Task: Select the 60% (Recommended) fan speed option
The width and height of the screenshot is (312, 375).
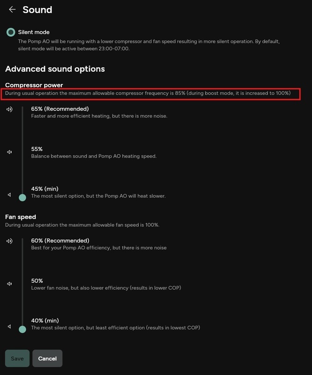Action: [60, 240]
